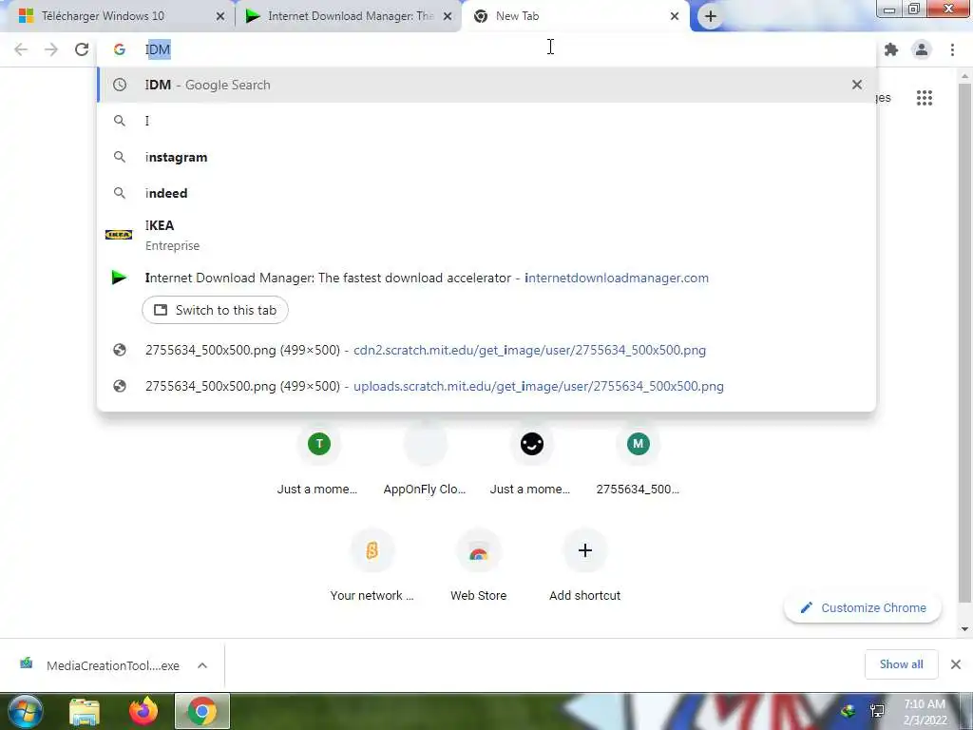Click the network tray icon
Screen dimensions: 973x730
pyautogui.click(x=877, y=711)
